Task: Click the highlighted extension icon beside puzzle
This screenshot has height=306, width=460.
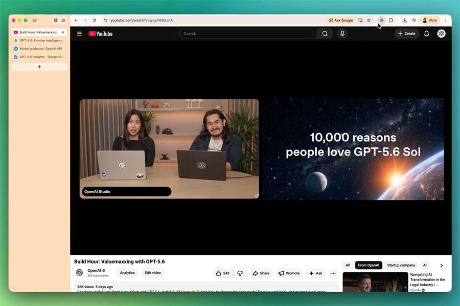Action: coord(381,20)
